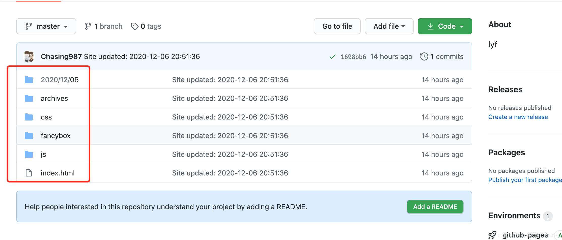562x240 pixels.
Task: Click '14 hours ago' in the commit header
Action: tap(391, 56)
